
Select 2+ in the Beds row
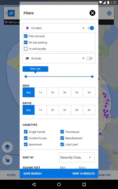coord(53,93)
